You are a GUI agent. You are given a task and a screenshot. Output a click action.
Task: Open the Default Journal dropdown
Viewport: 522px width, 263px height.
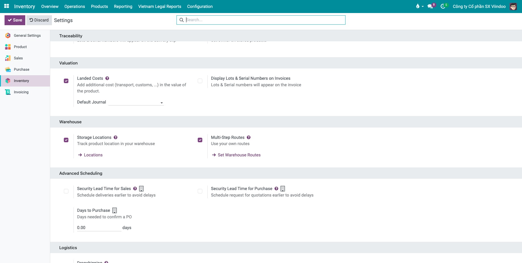coord(136,102)
